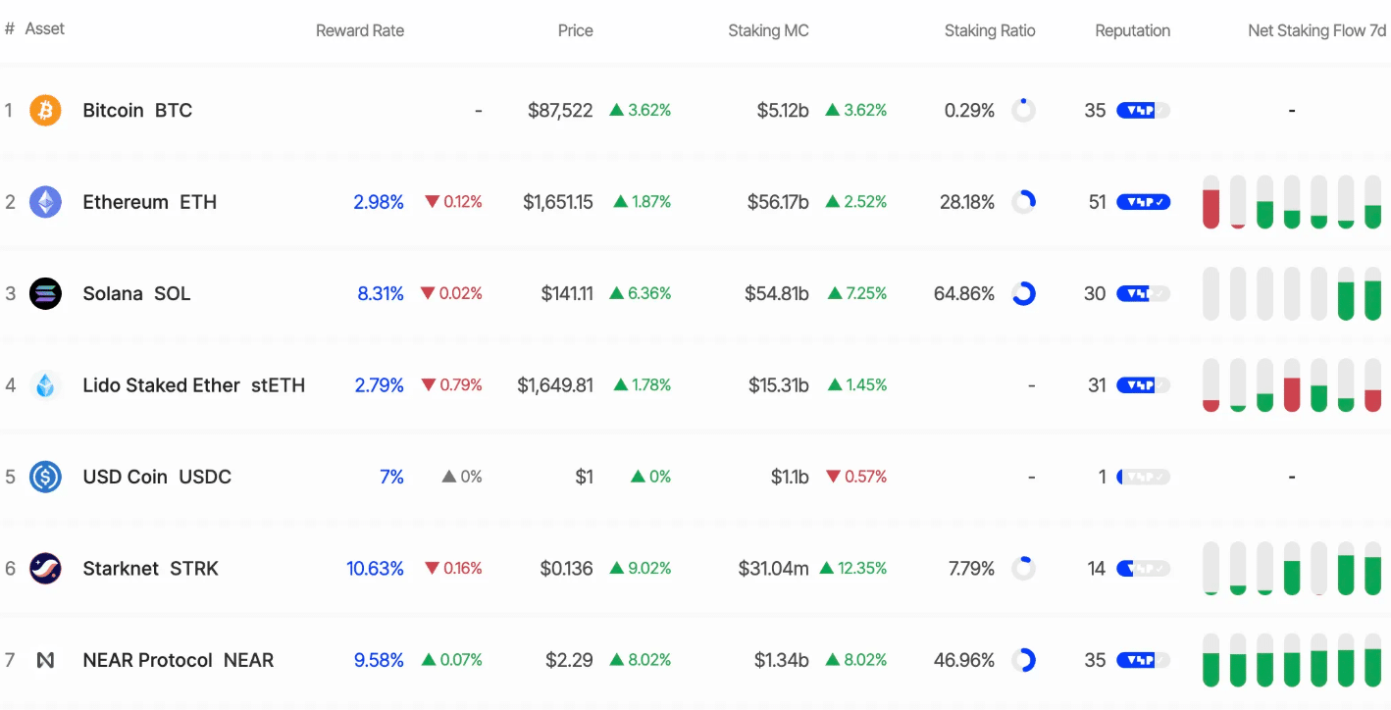Click Ethereum's $56.17b staking market cap
Image resolution: width=1391 pixels, height=710 pixels.
[x=778, y=202]
